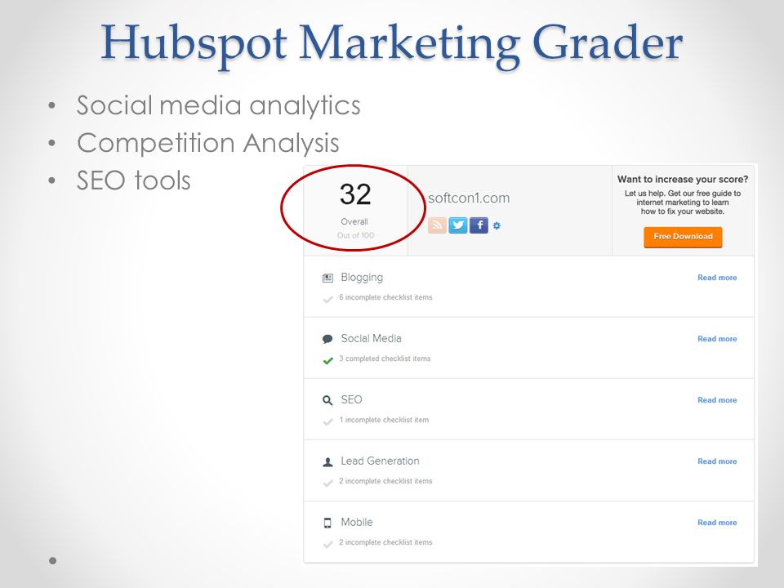The image size is (784, 588).
Task: Open Read more link for Lead Generation
Action: (717, 461)
